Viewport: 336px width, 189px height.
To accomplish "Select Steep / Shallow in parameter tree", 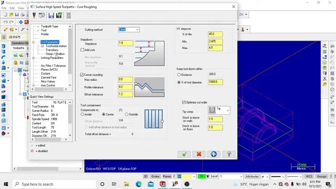I will (55, 54).
